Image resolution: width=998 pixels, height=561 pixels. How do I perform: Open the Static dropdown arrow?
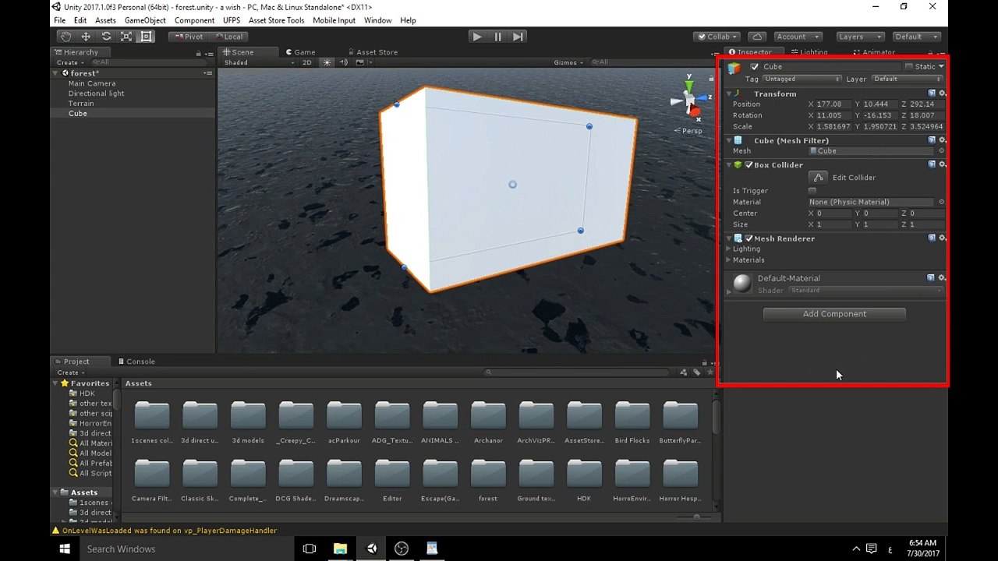(x=941, y=67)
